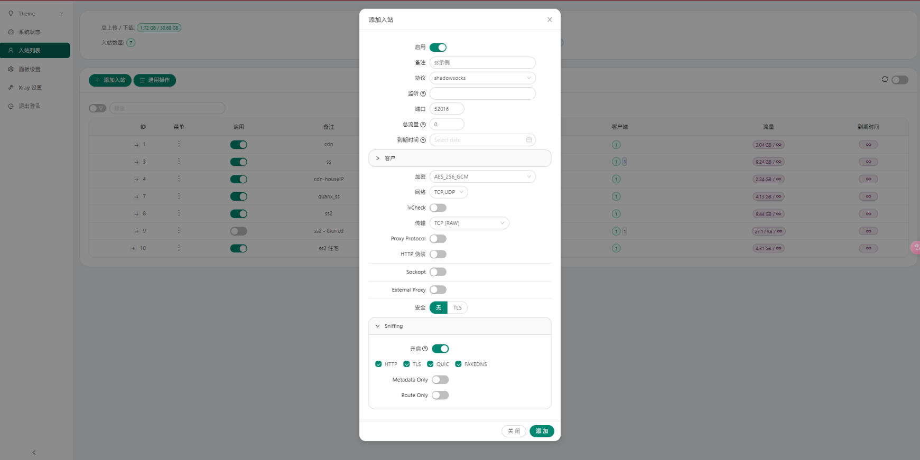Open the 加密 AES_256_GCM dropdown
This screenshot has width=920, height=460.
pyautogui.click(x=482, y=177)
